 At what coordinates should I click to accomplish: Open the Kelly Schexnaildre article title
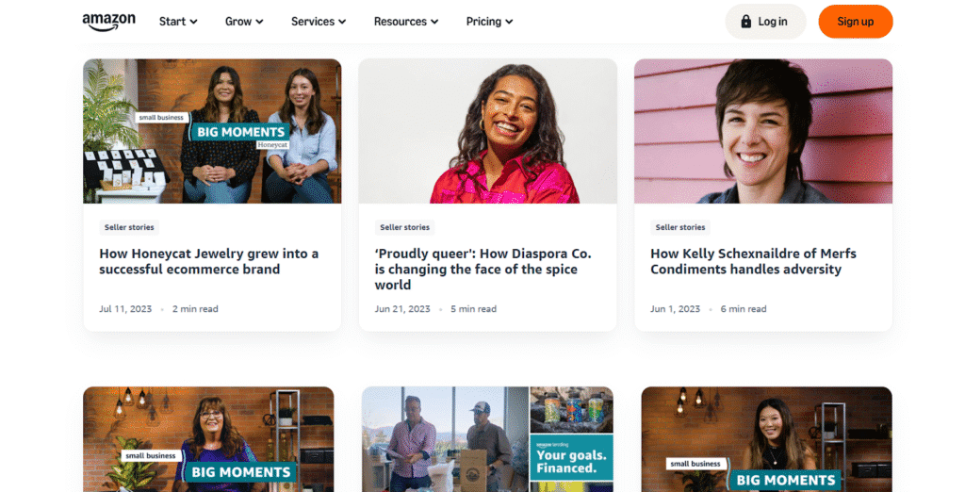click(753, 261)
